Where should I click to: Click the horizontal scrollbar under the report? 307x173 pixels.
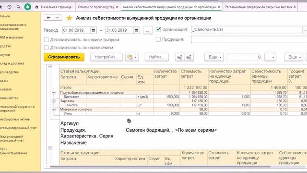[x=160, y=167]
